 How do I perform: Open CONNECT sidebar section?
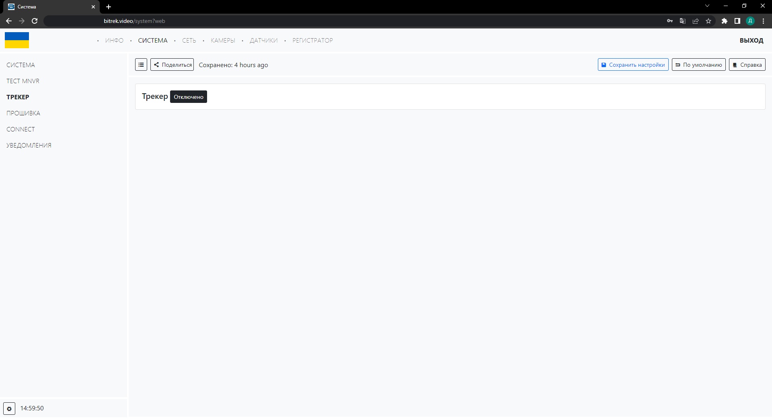21,129
